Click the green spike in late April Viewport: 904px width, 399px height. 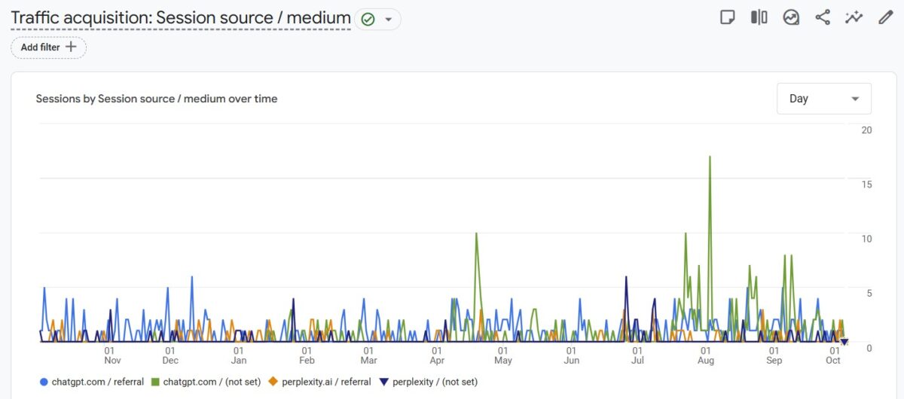coord(476,234)
